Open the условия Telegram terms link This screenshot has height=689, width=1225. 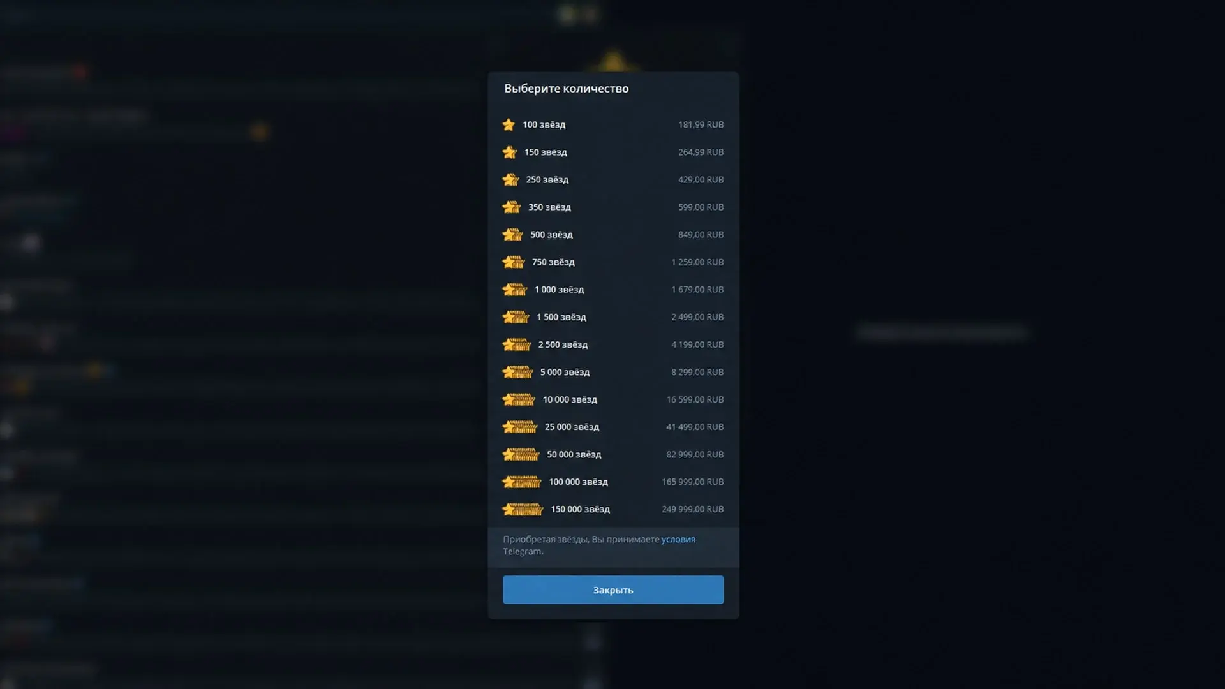coord(678,539)
